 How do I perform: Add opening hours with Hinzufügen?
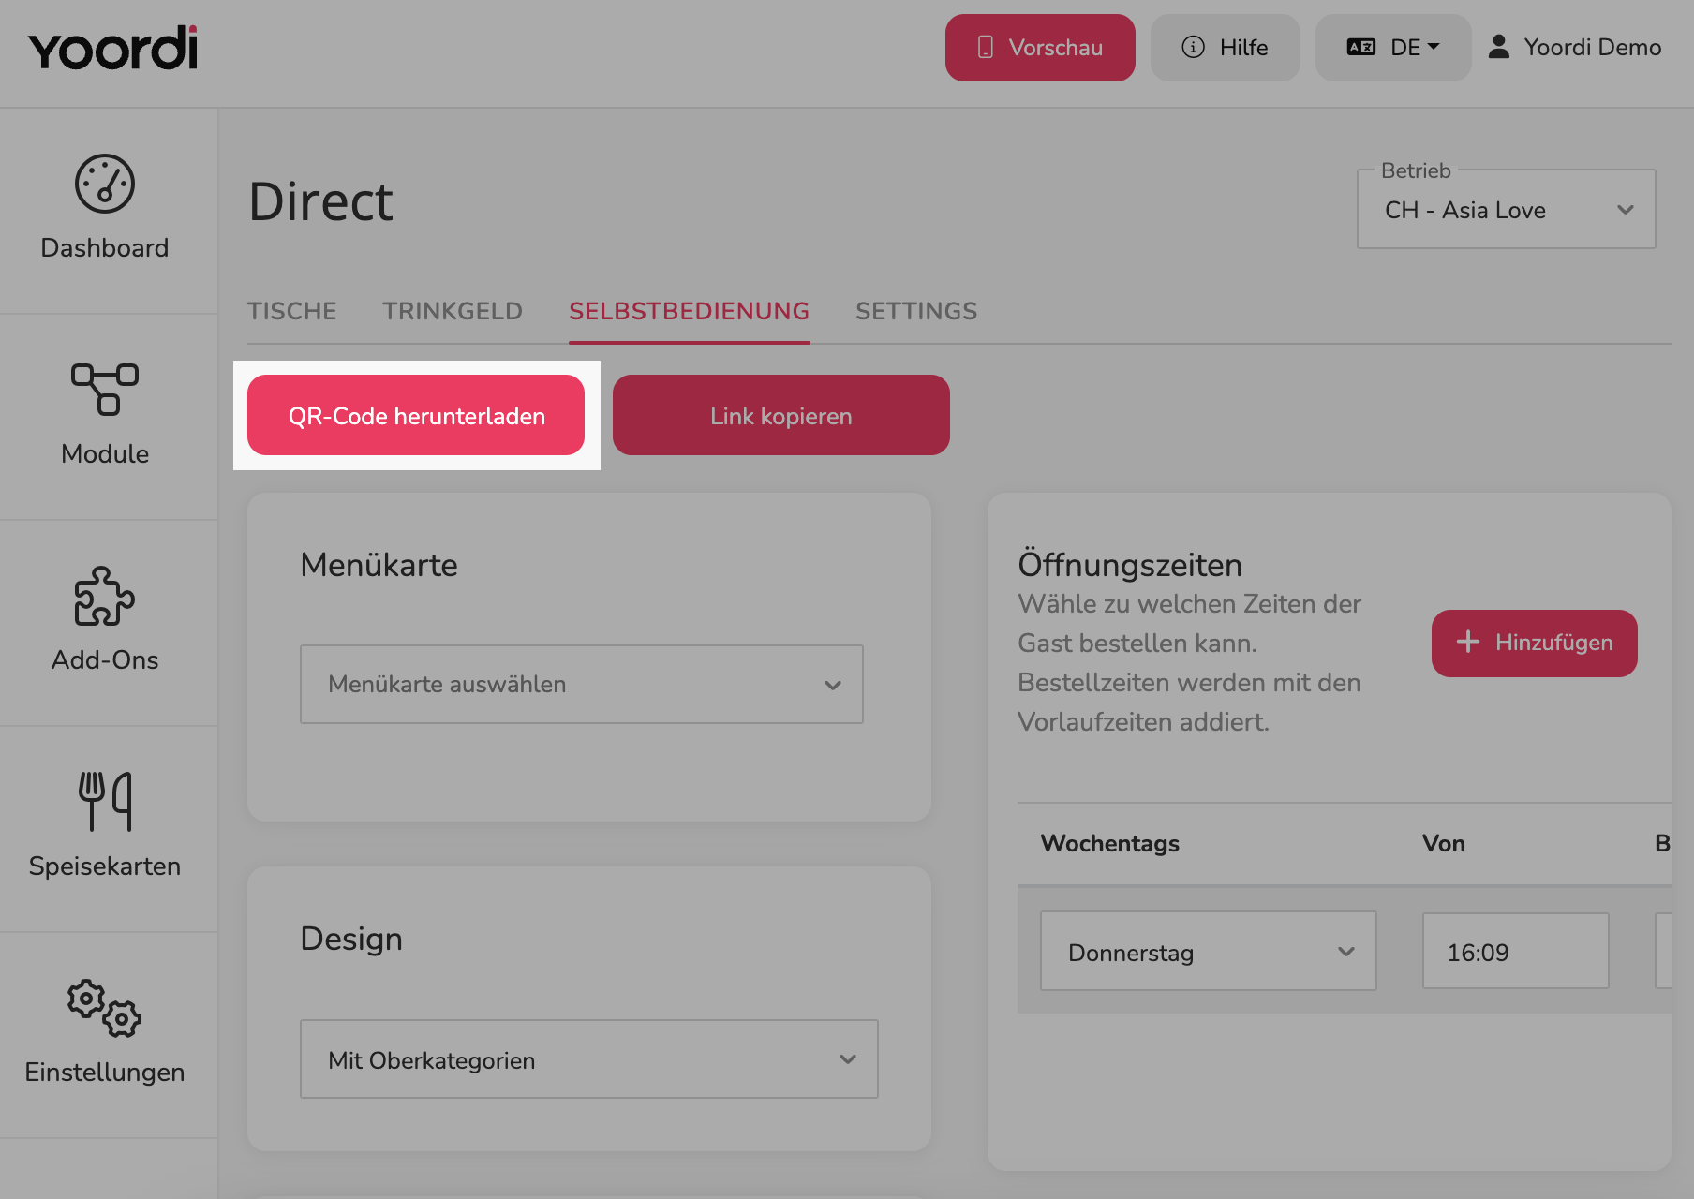(x=1535, y=643)
